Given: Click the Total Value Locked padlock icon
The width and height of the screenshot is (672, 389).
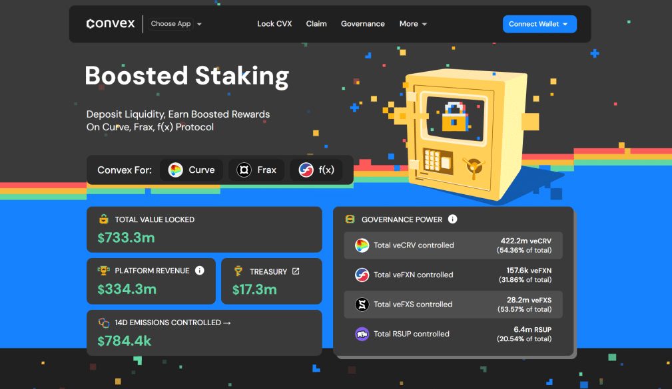Looking at the screenshot, I should click(104, 219).
